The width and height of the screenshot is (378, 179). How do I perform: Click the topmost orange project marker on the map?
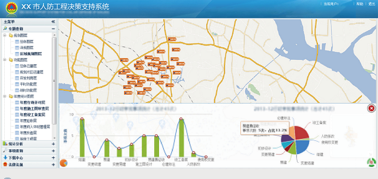[x=172, y=39]
